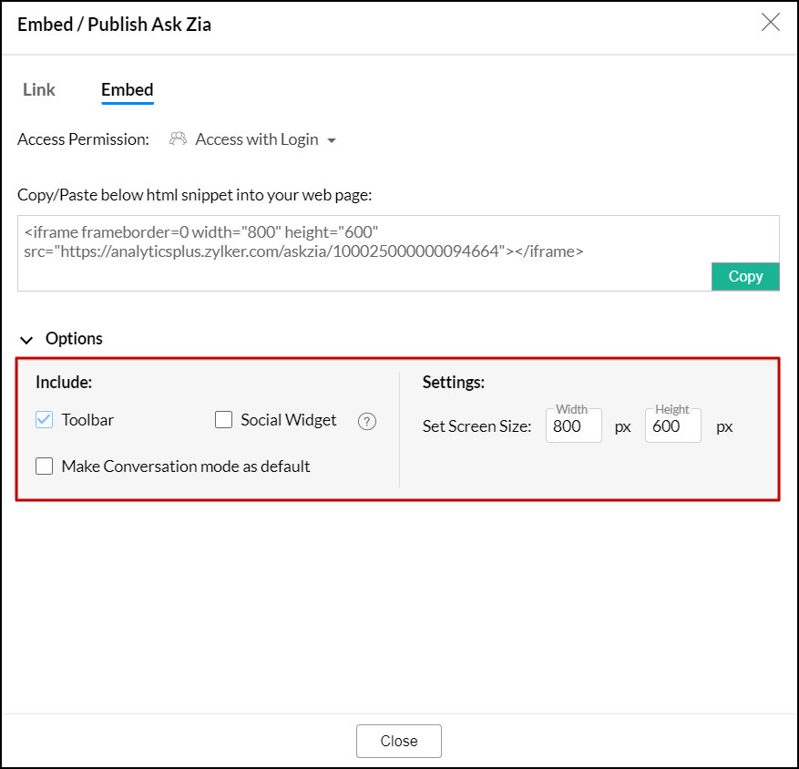Click the Close button at the bottom

click(x=398, y=741)
